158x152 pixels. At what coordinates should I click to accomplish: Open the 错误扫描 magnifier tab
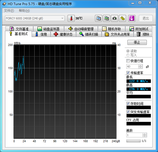point(89,34)
